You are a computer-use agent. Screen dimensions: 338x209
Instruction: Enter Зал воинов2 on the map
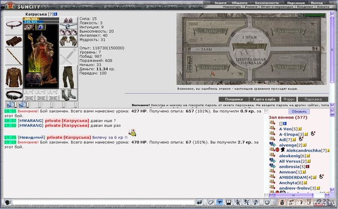click(x=289, y=67)
